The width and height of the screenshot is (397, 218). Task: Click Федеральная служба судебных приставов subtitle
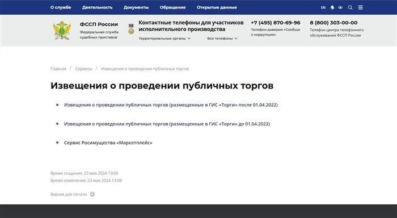[x=99, y=35]
